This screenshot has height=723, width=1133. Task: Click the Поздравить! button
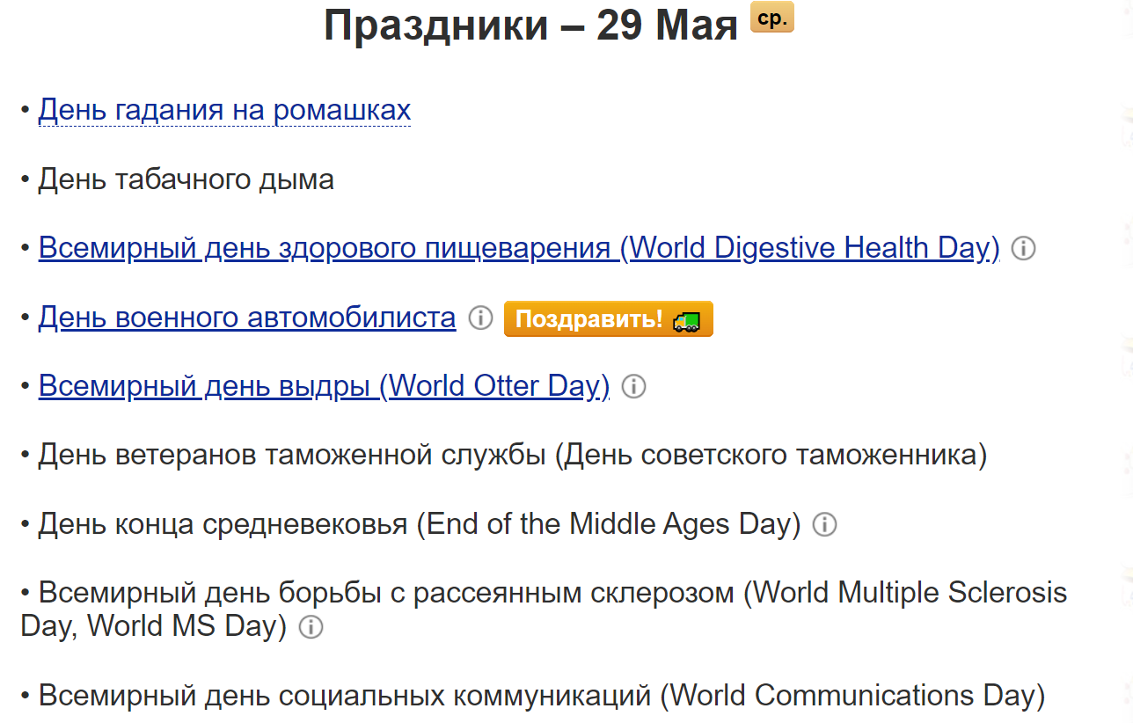point(608,318)
